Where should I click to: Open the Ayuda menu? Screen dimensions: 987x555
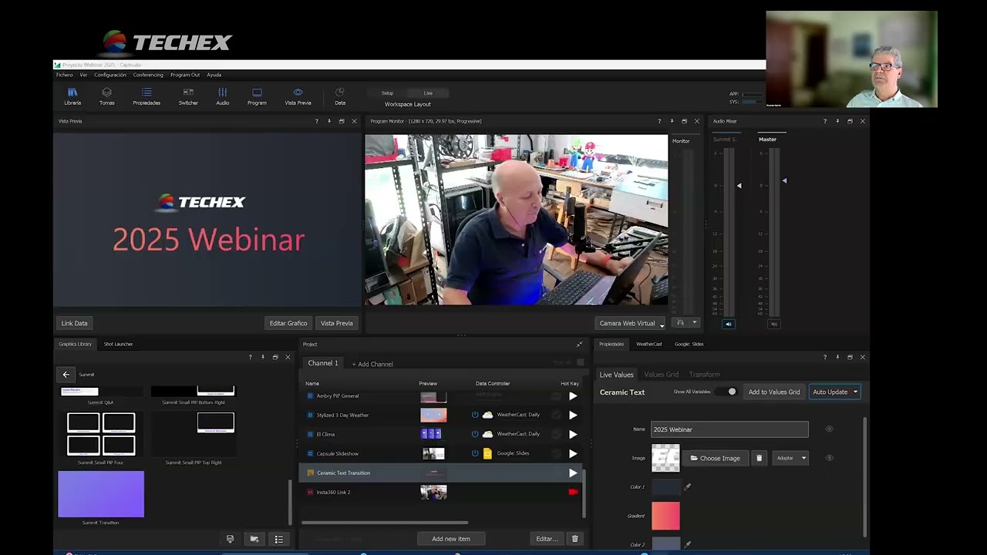coord(214,75)
